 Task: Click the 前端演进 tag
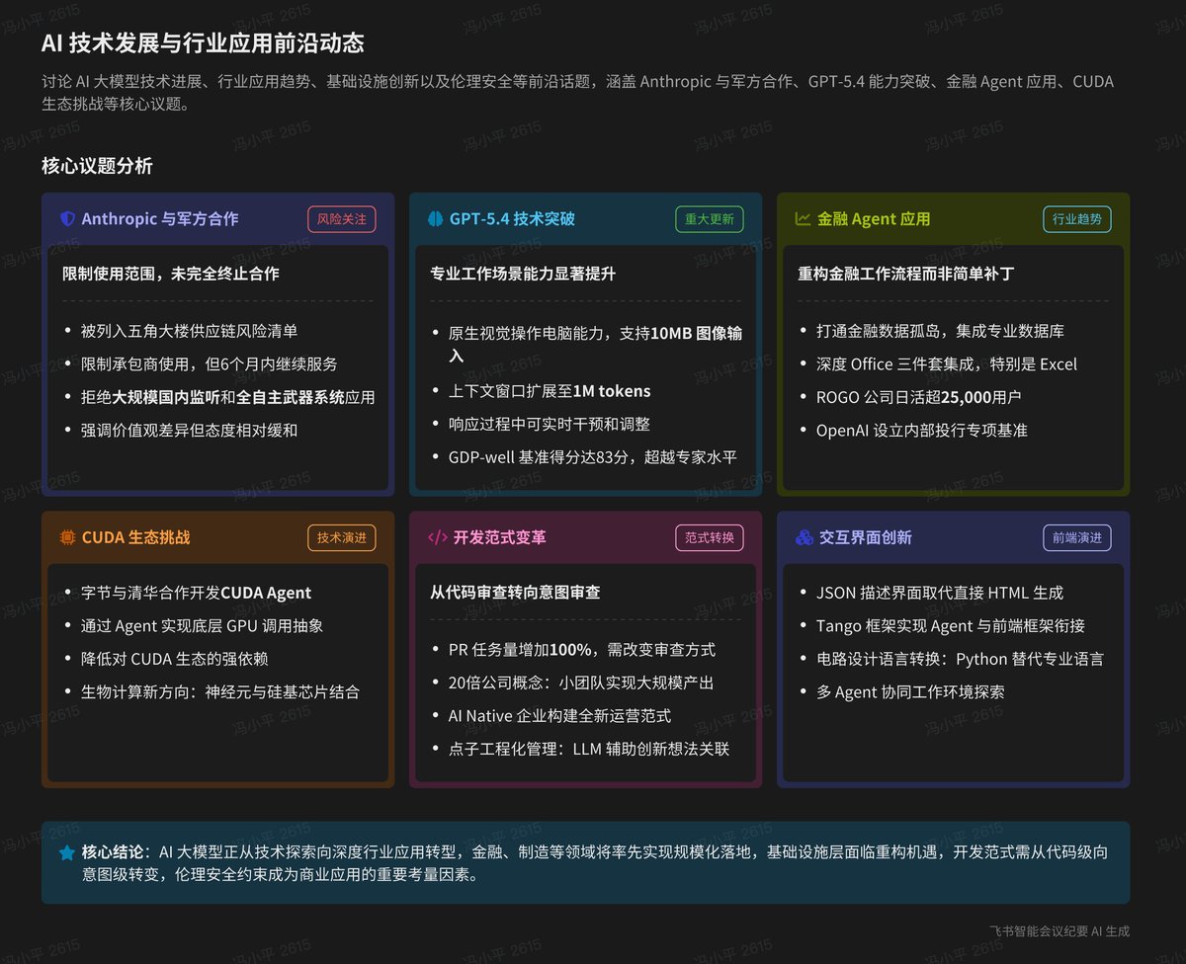pos(1077,537)
